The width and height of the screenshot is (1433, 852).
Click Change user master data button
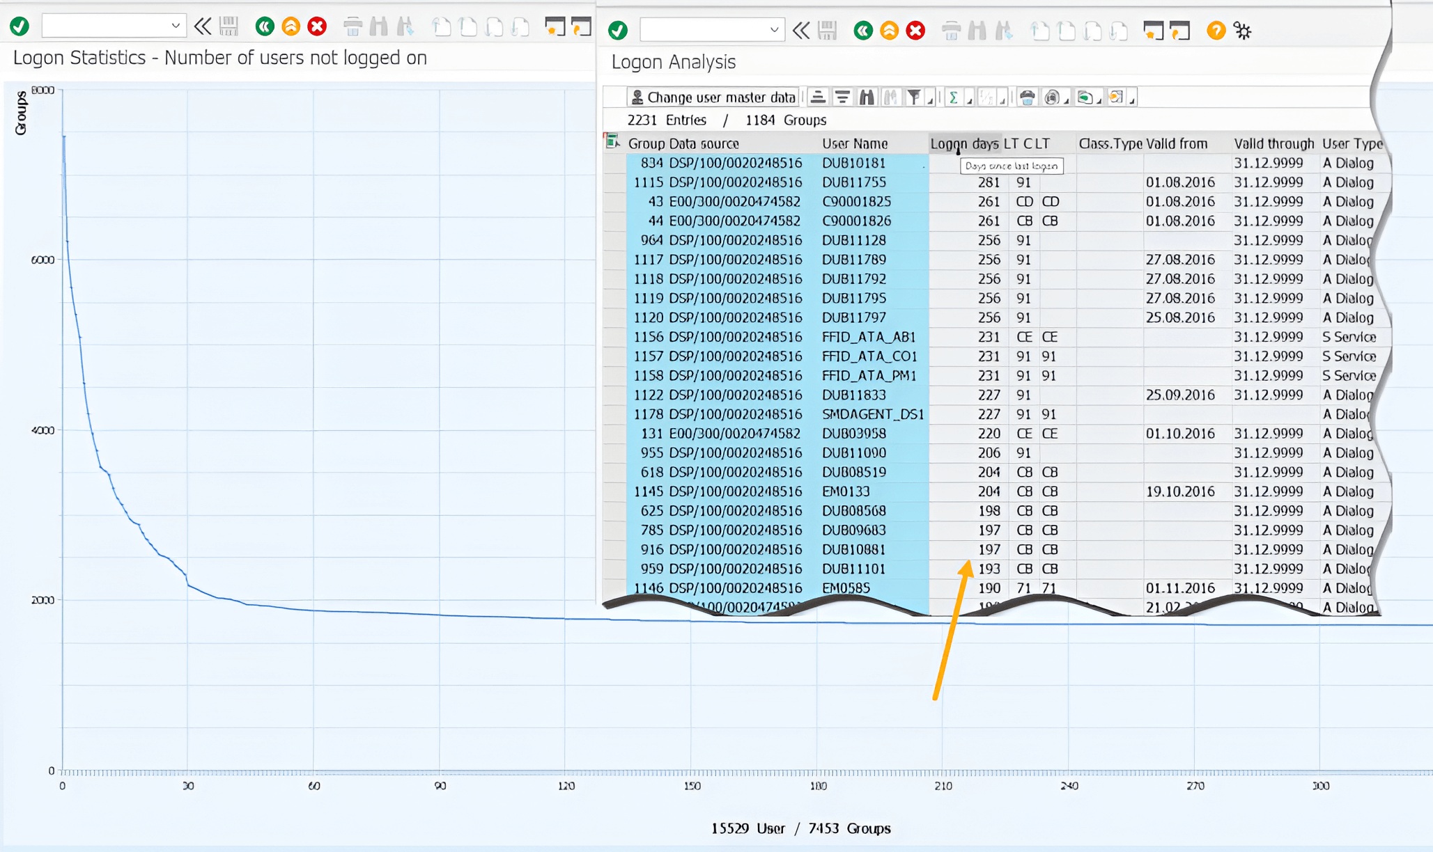[713, 97]
